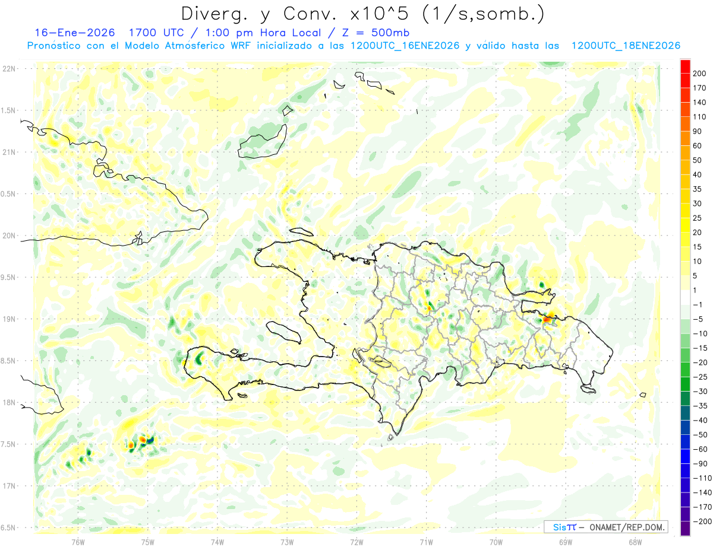Click the white colorbar swatch between 1 and -1
The height and width of the screenshot is (550, 713).
685,298
